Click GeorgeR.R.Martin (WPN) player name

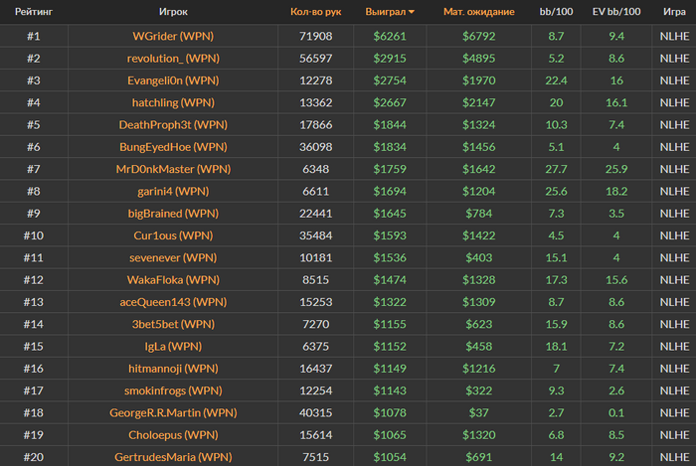click(x=173, y=412)
